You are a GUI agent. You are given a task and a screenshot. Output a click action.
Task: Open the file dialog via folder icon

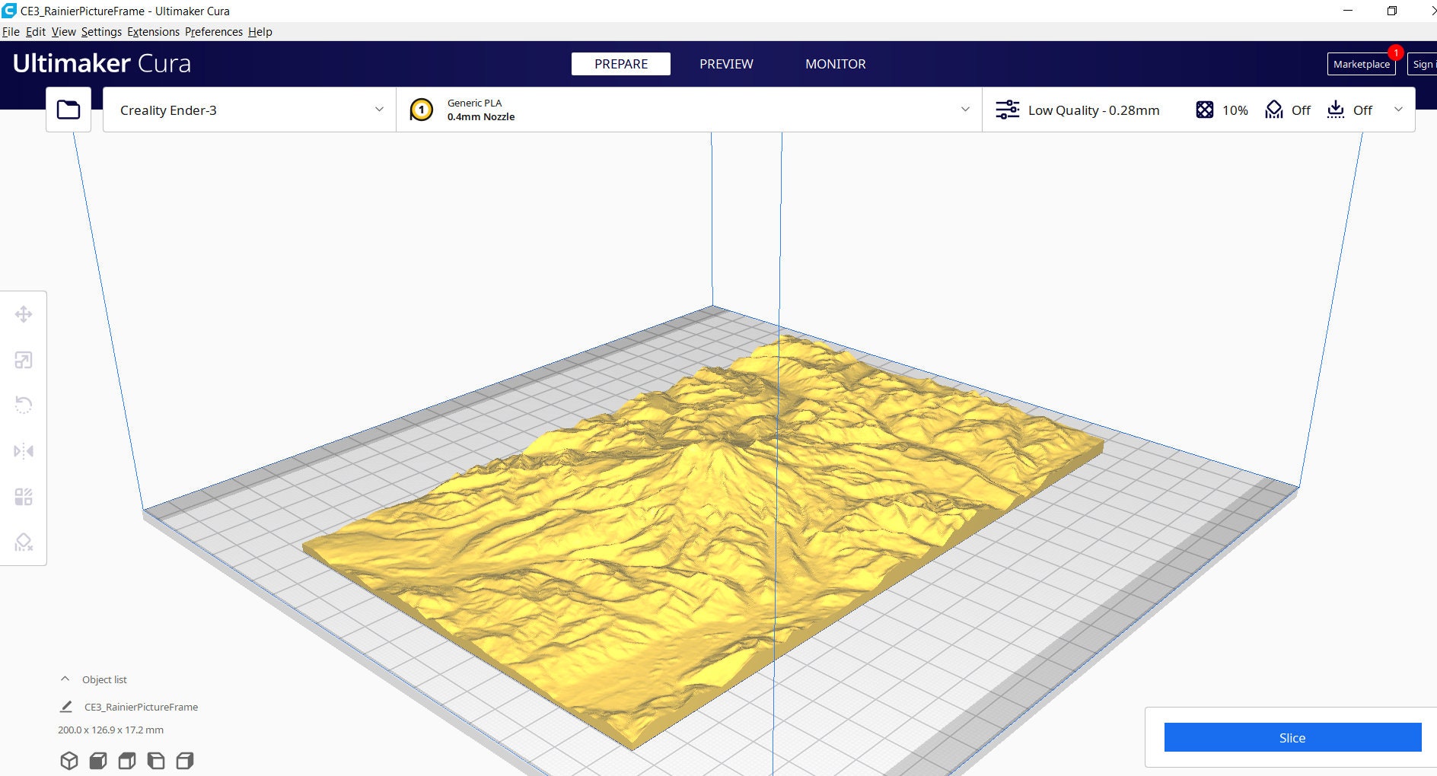pyautogui.click(x=68, y=109)
